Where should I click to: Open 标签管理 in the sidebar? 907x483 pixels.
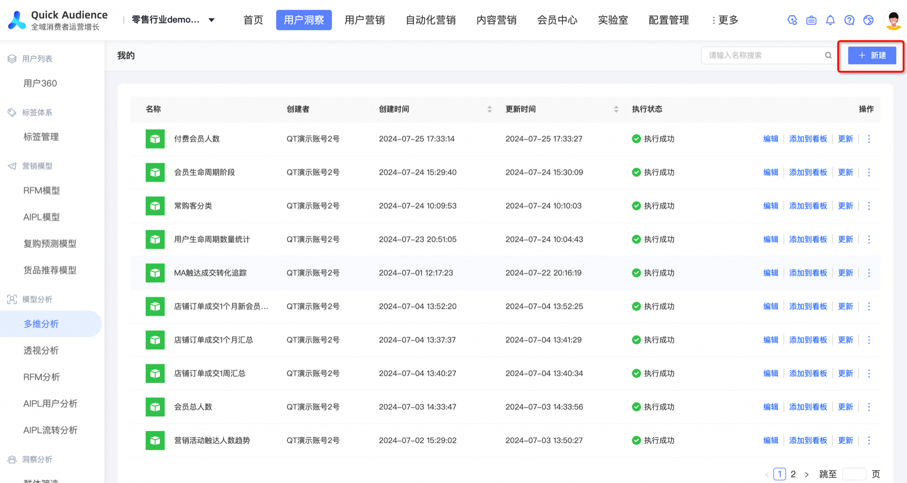click(41, 137)
